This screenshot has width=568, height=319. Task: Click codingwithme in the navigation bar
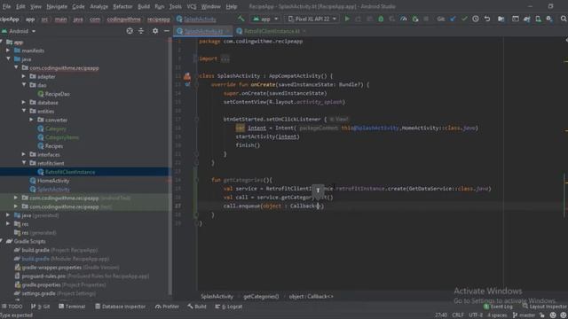coord(123,19)
